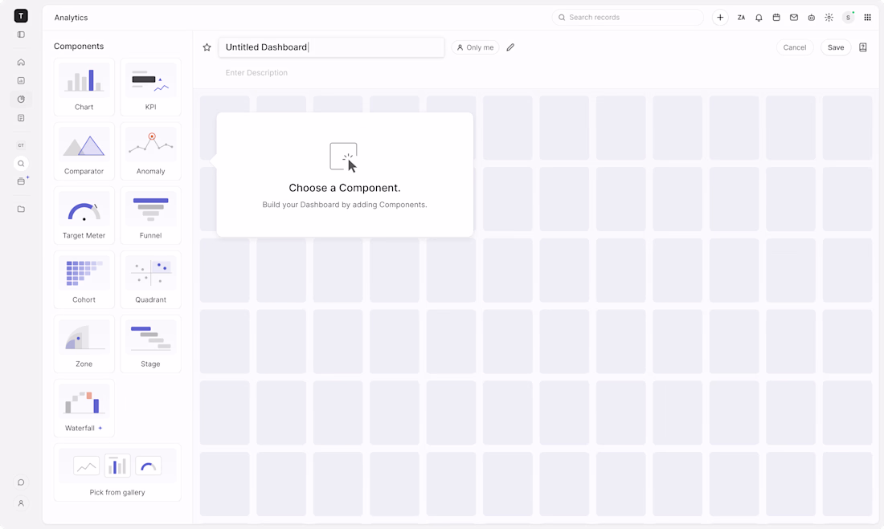
Task: Add the Cohort component
Action: 84,279
